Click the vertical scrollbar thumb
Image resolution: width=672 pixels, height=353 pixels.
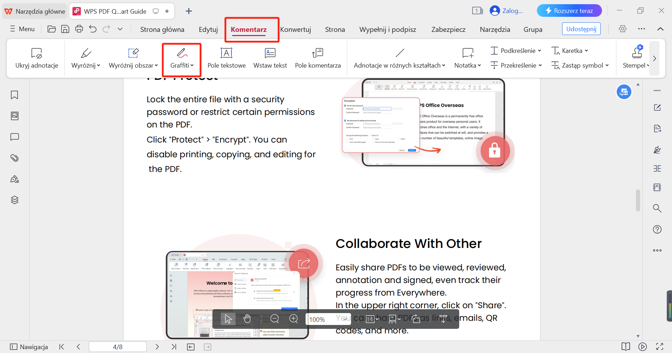638,200
